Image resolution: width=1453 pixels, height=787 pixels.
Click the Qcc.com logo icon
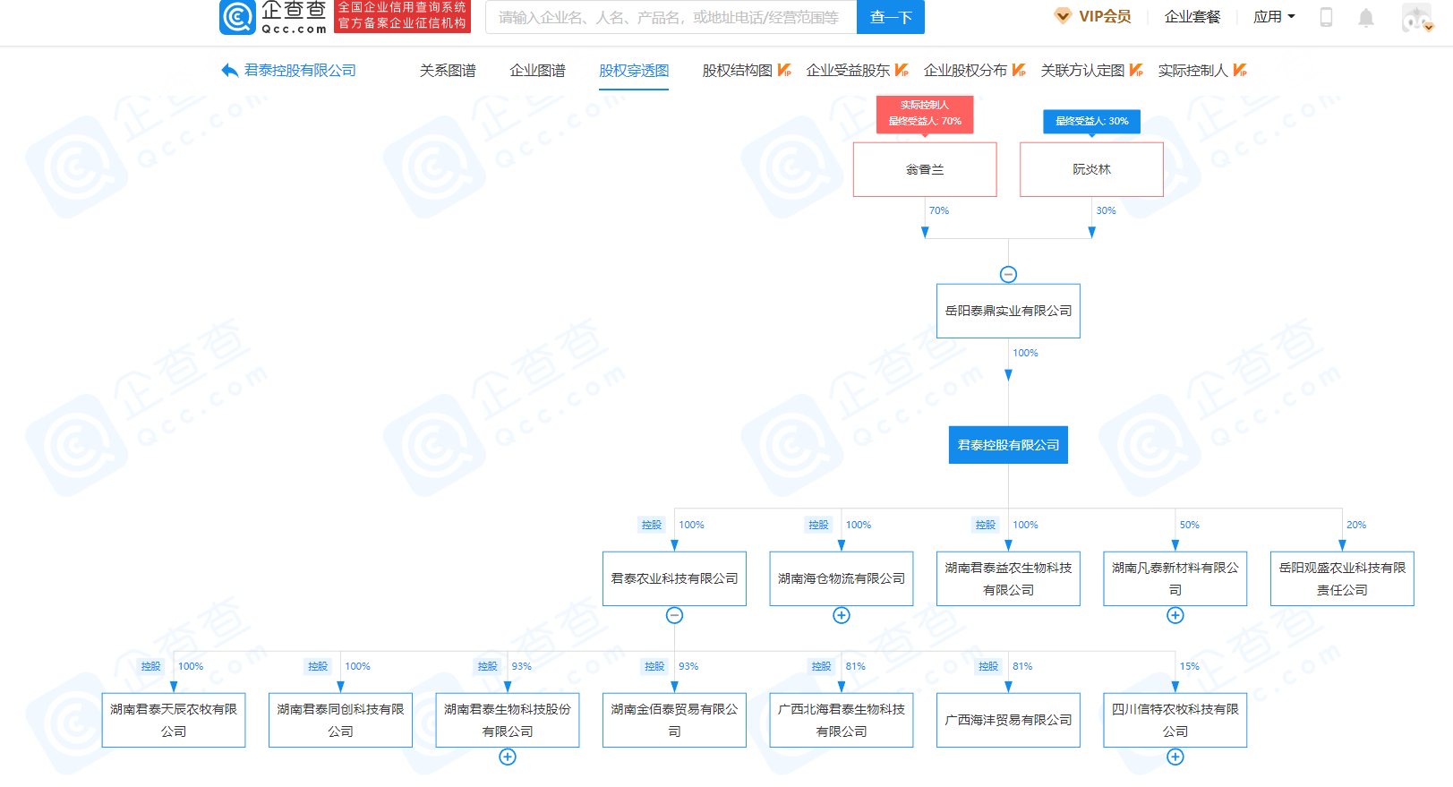click(x=237, y=17)
